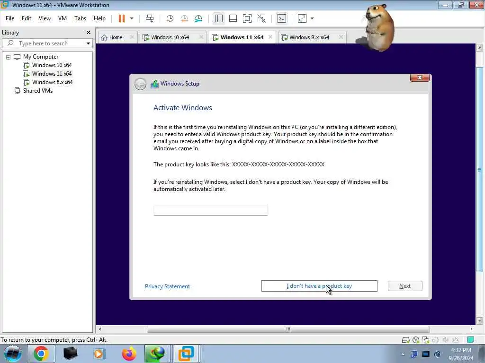Open the media player taskbar icon
This screenshot has height=363, width=485.
tap(99, 354)
